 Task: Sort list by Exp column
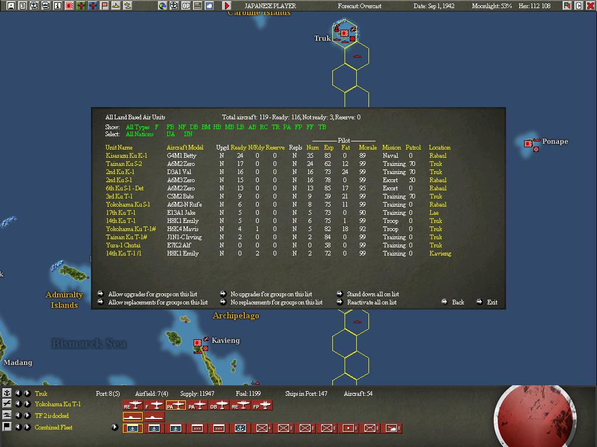point(329,147)
